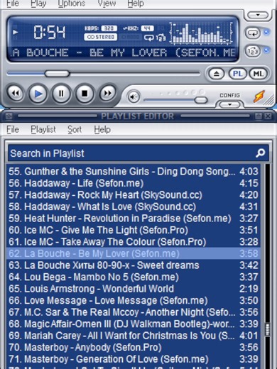Click the Eject open file button
The height and width of the screenshot is (369, 277).
[217, 74]
